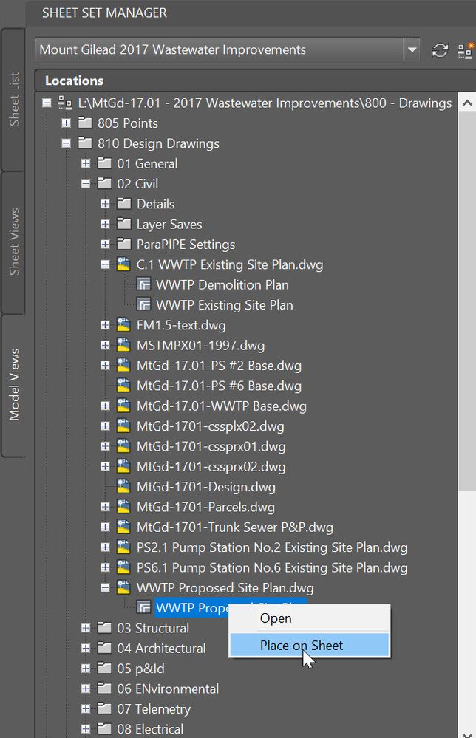Collapse the C.1 WWTP Existing Site Plan.dwg node
476x738 pixels.
coord(106,264)
